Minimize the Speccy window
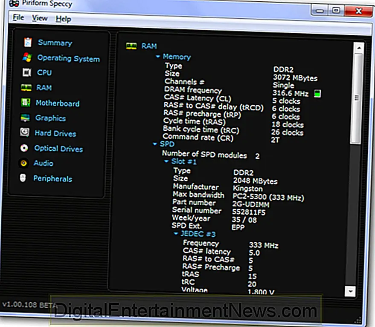Image resolution: width=375 pixels, height=327 pixels. click(x=320, y=11)
